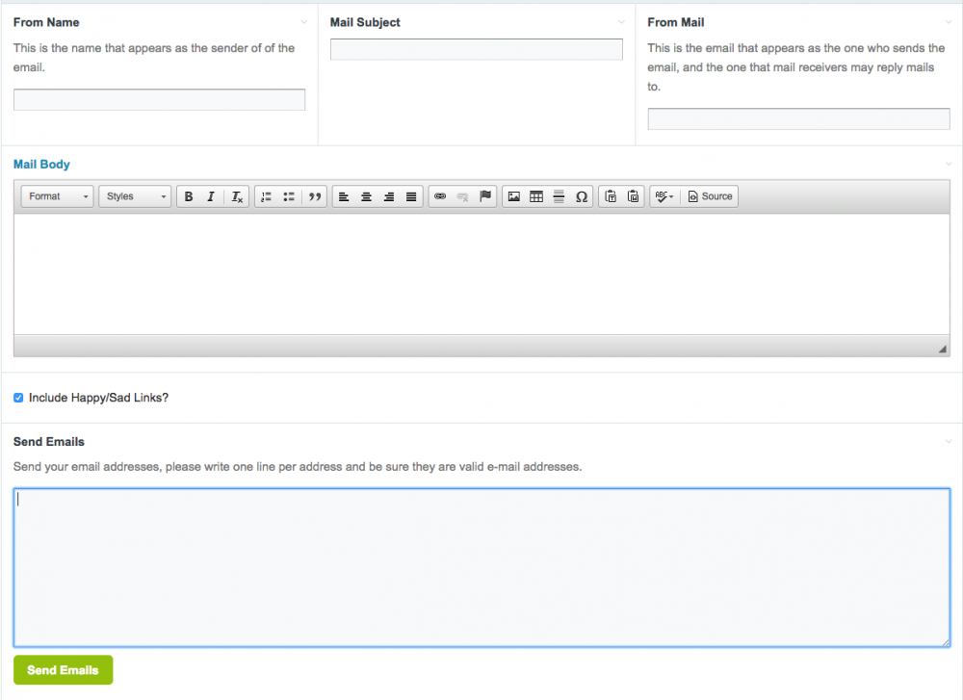
Task: Toggle bold formatting in the mail body toolbar
Action: point(189,196)
